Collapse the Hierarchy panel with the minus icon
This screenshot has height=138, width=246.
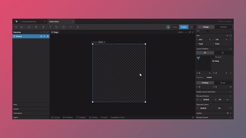pyautogui.click(x=41, y=32)
